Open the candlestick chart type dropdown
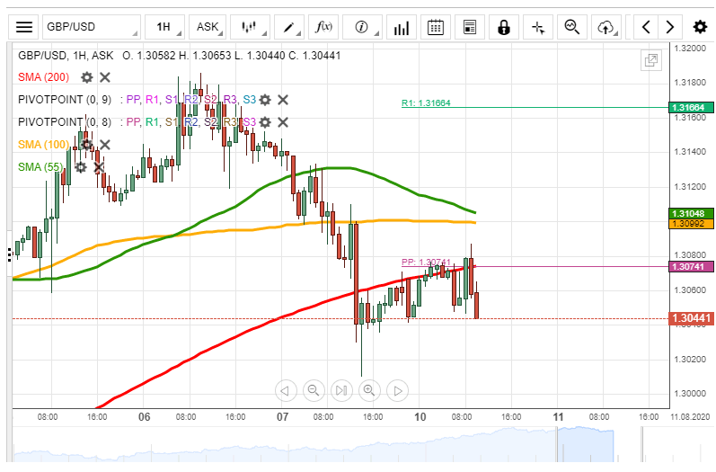Image resolution: width=716 pixels, height=472 pixels. click(x=250, y=27)
